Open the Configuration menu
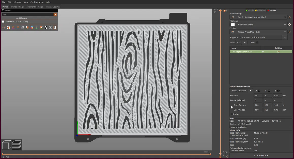 37,2
